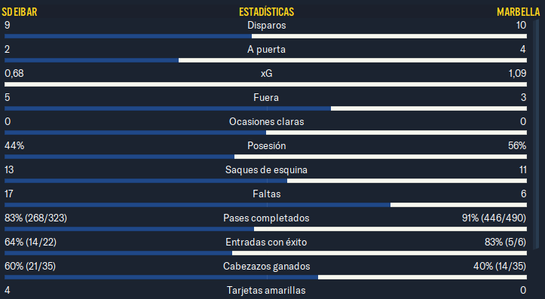
Task: Select the A puerta stat label
Action: [266, 49]
